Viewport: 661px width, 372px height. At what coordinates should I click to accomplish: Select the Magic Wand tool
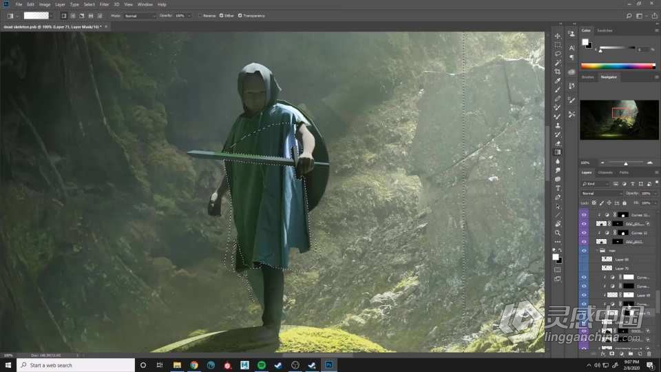[x=558, y=63]
